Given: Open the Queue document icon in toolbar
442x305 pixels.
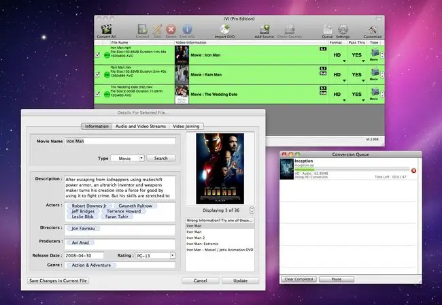Looking at the screenshot, I should [327, 29].
